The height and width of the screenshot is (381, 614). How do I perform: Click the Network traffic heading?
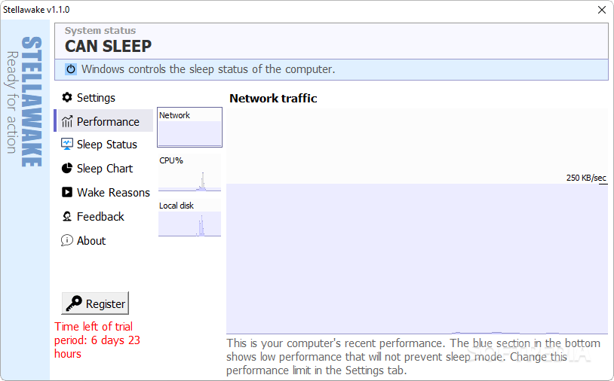[273, 99]
